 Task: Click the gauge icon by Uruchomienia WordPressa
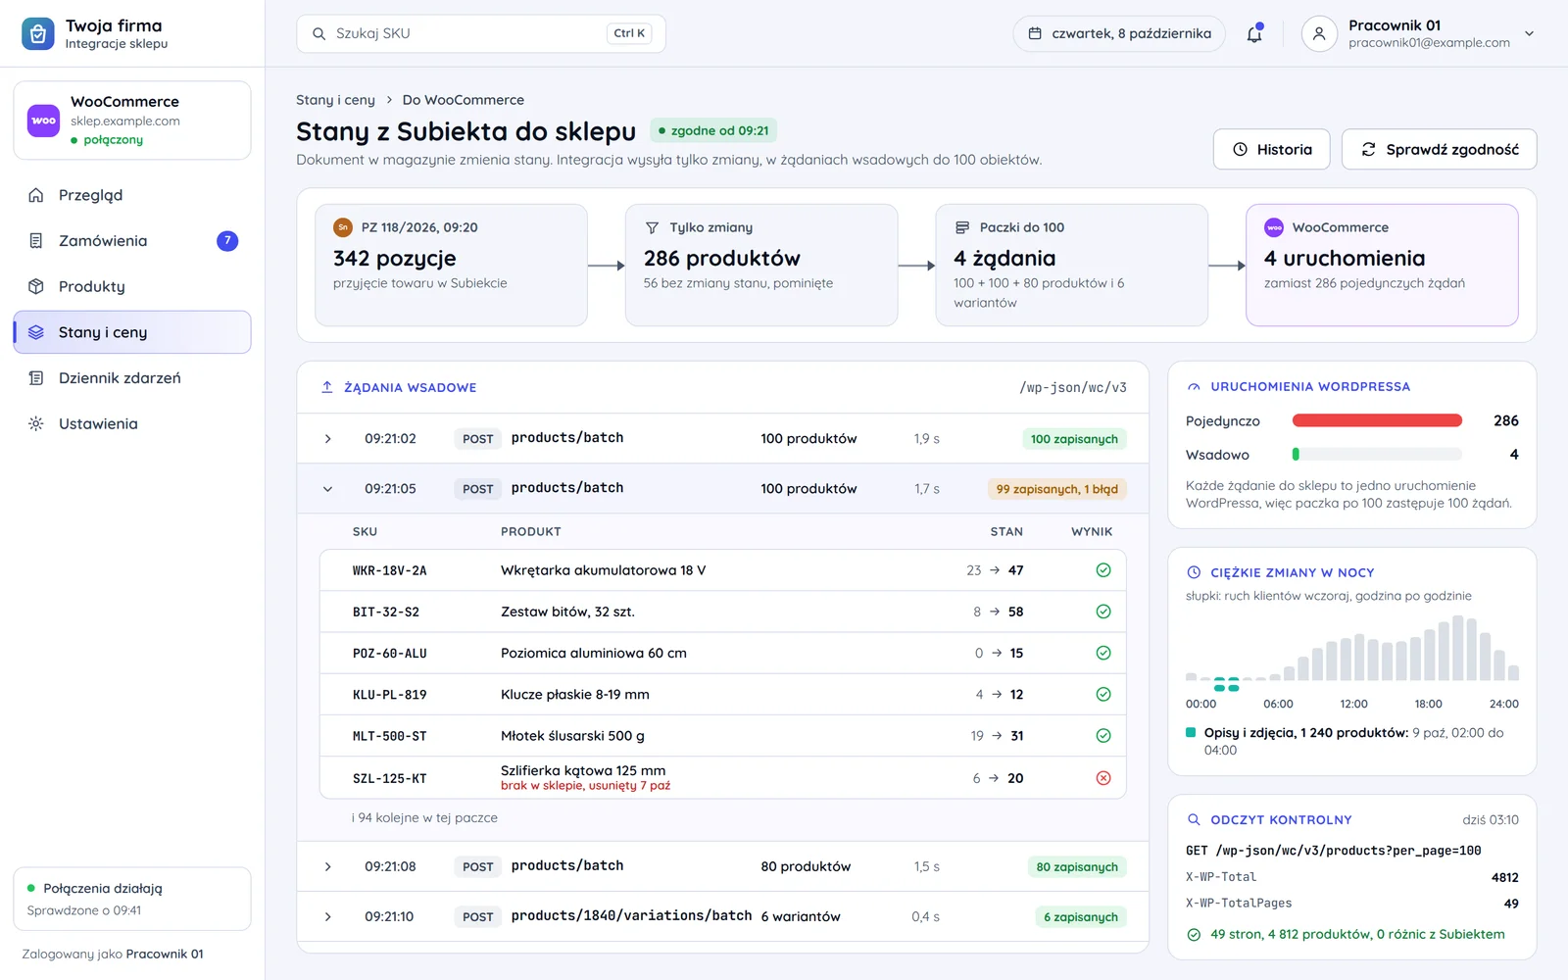(1194, 387)
